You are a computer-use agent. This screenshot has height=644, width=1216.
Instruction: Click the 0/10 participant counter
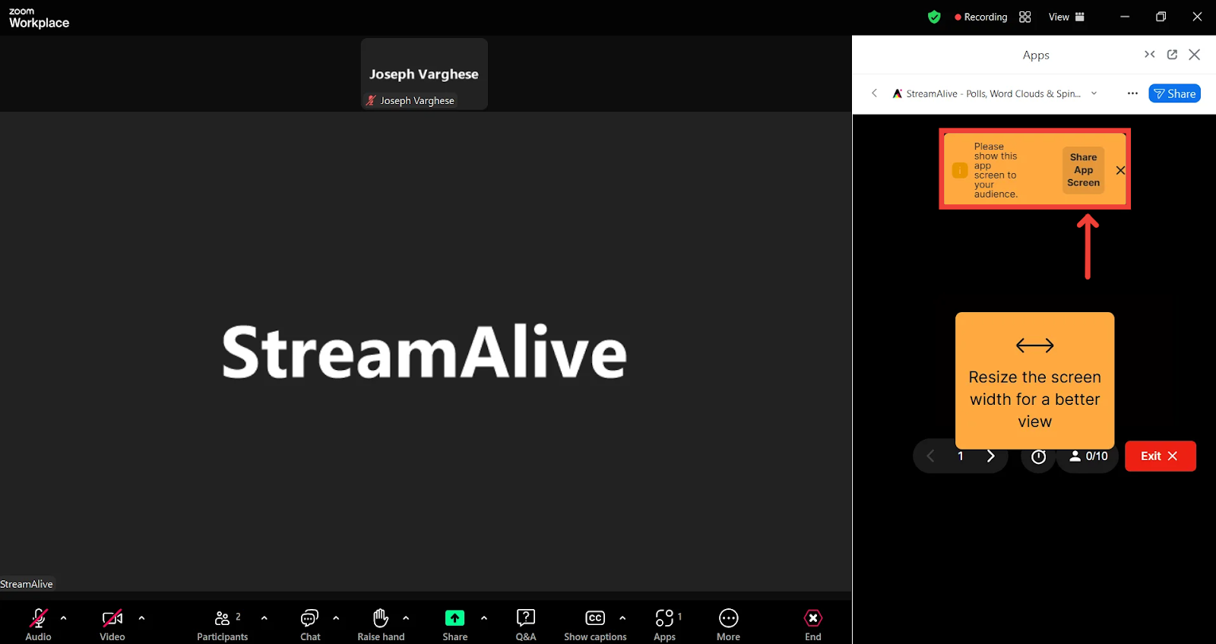click(x=1088, y=456)
